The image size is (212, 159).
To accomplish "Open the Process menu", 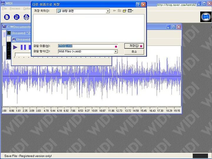I will 15,9.
